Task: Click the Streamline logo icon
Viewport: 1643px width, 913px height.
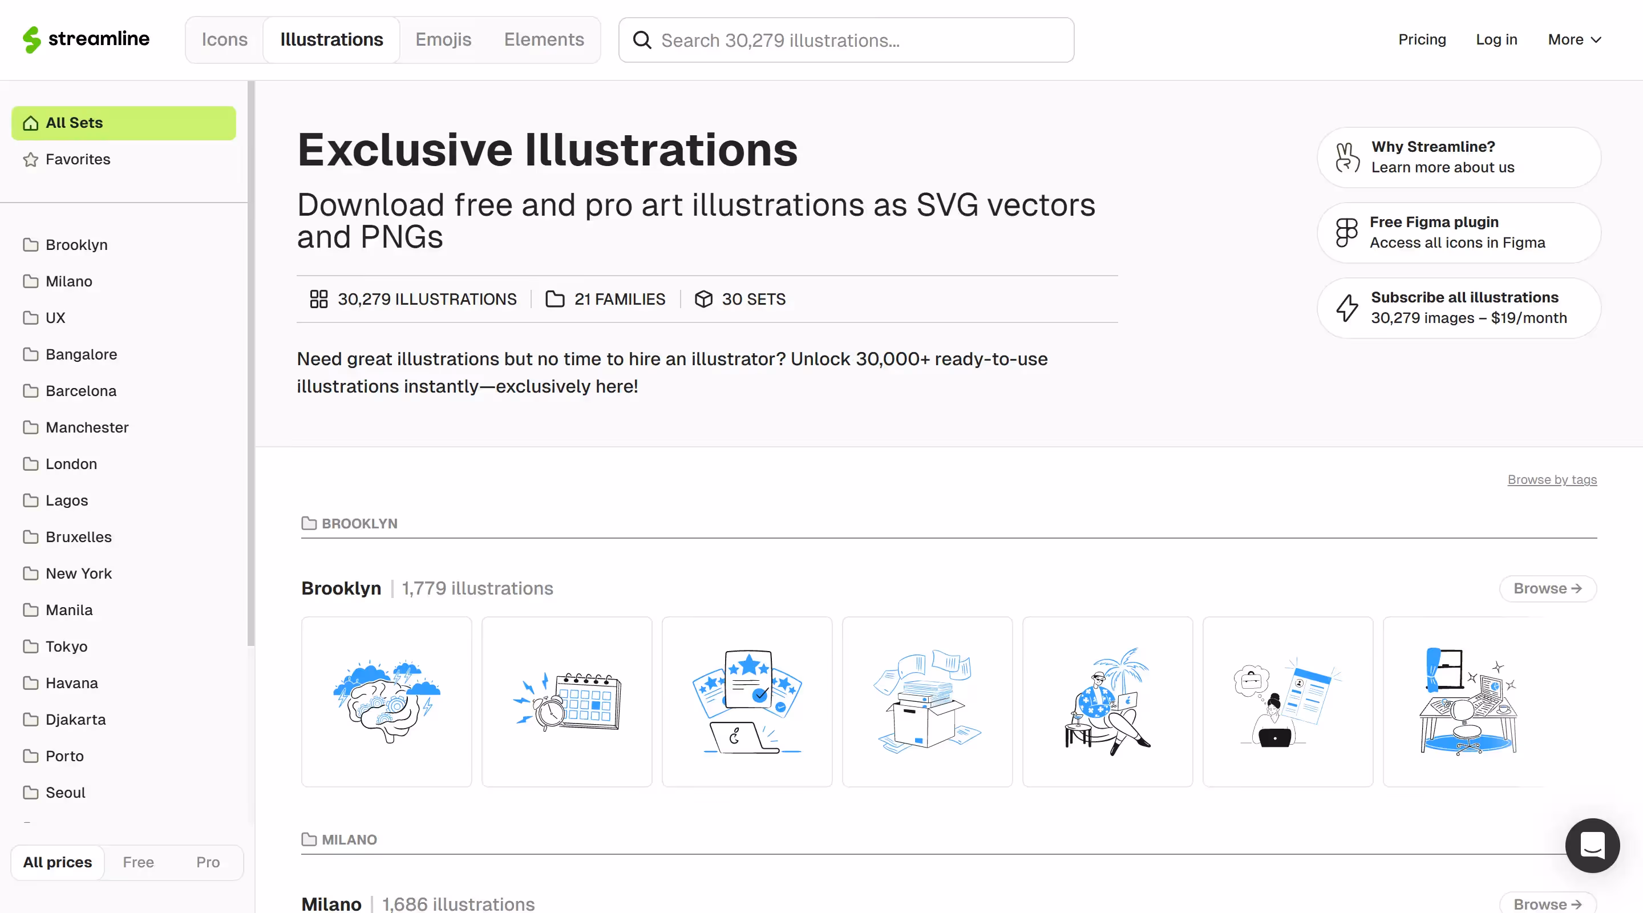Action: (31, 39)
